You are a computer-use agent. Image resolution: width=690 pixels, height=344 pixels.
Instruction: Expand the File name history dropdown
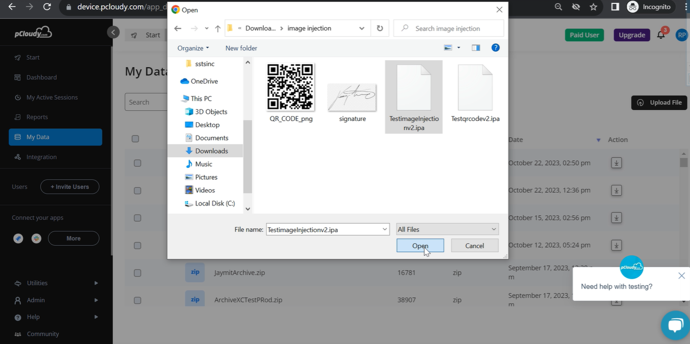(x=385, y=229)
